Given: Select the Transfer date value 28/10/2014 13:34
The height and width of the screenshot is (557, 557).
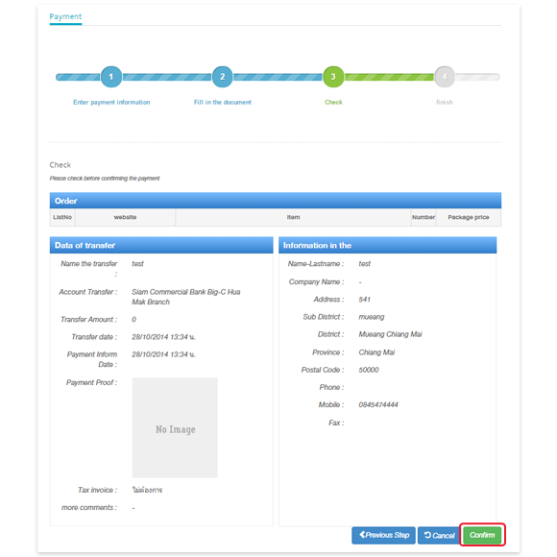Looking at the screenshot, I should pyautogui.click(x=163, y=337).
